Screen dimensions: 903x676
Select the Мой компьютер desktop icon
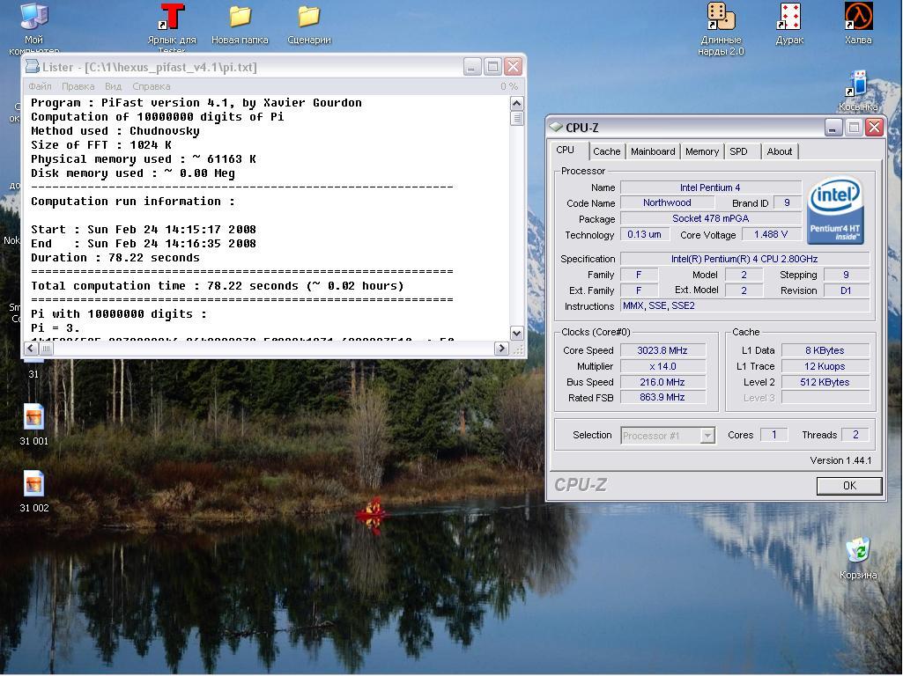click(33, 26)
